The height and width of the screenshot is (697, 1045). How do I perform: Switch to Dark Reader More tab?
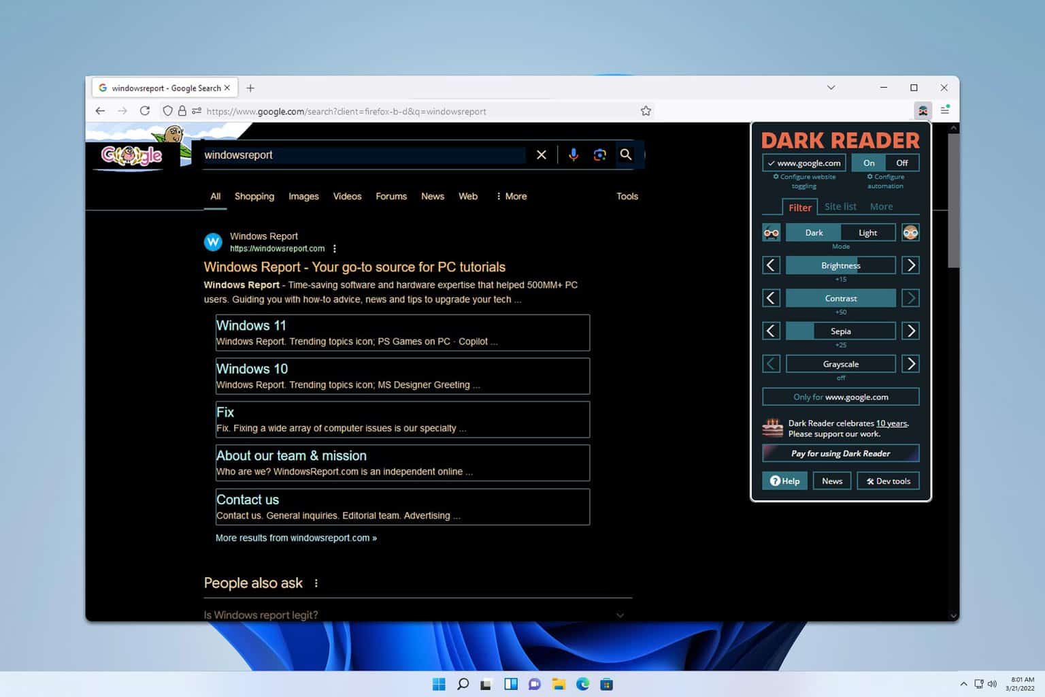click(881, 206)
